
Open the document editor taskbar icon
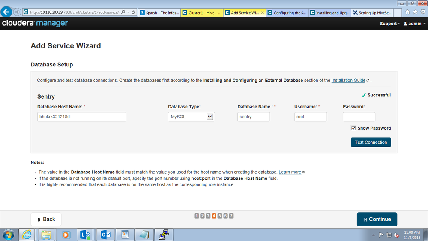coord(125,235)
